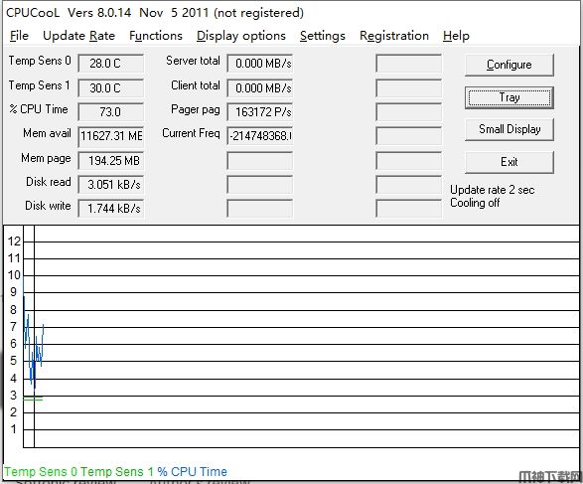Image resolution: width=583 pixels, height=484 pixels.
Task: Click the Temp Sens 1 label
Action: click(40, 85)
